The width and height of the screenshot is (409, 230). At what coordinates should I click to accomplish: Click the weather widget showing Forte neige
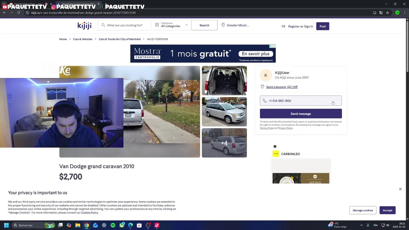pos(337,225)
